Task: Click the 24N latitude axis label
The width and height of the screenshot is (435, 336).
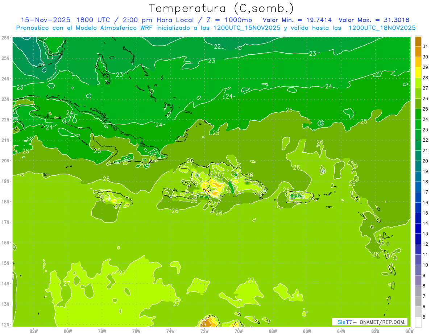Action: click(5, 79)
